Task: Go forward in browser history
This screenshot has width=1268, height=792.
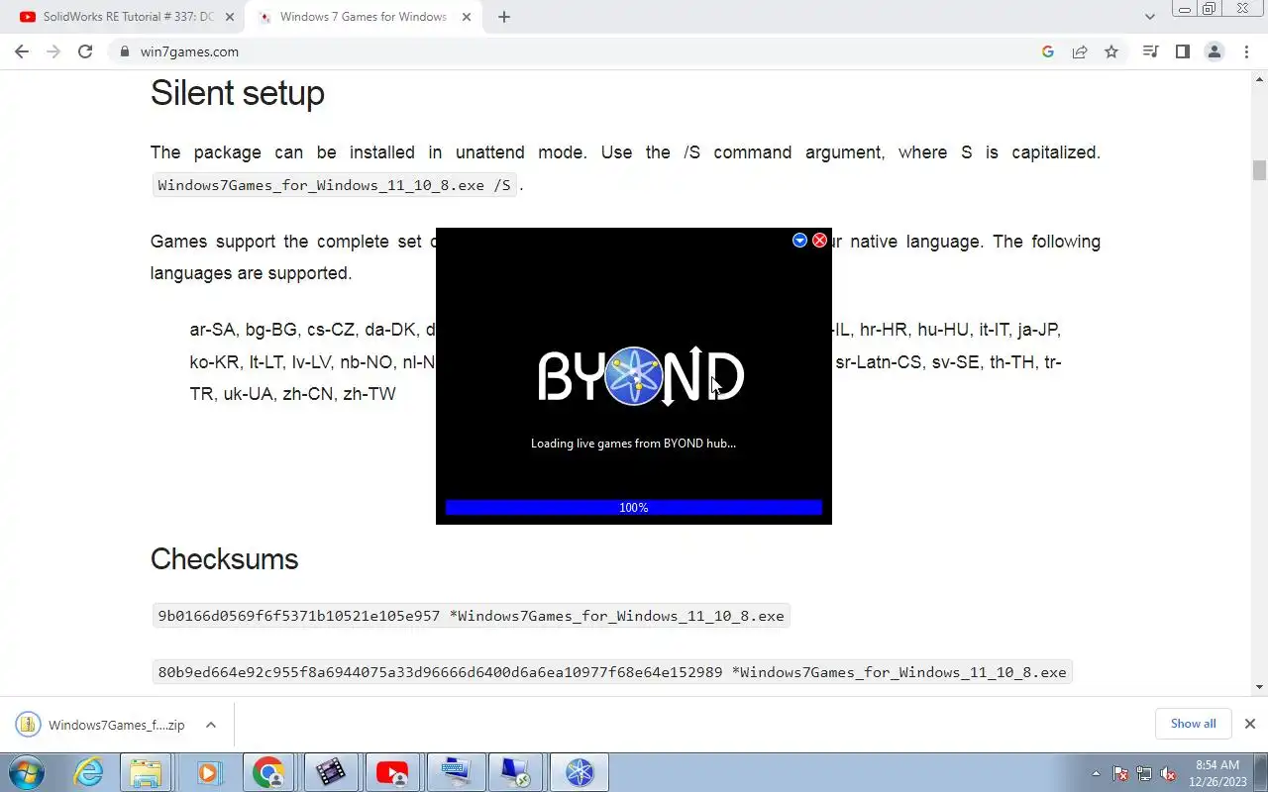Action: (53, 51)
